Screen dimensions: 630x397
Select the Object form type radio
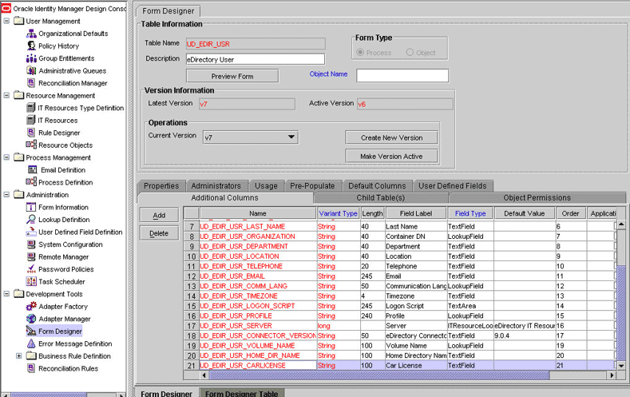point(410,52)
